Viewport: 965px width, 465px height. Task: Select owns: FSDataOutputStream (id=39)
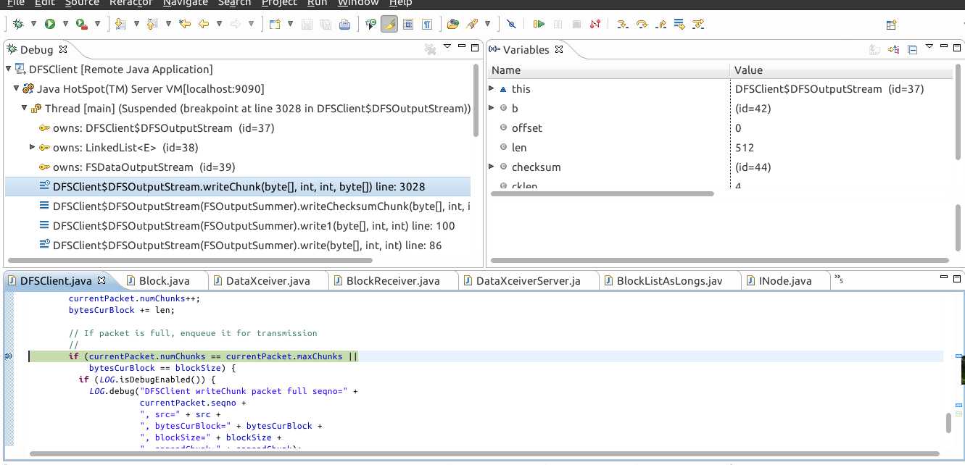pyautogui.click(x=236, y=167)
